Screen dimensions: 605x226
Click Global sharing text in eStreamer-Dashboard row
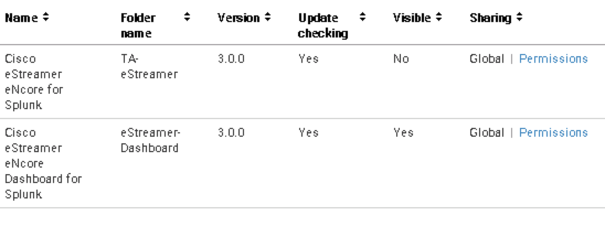[x=486, y=133]
